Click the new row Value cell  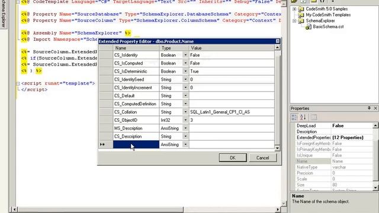(232, 144)
